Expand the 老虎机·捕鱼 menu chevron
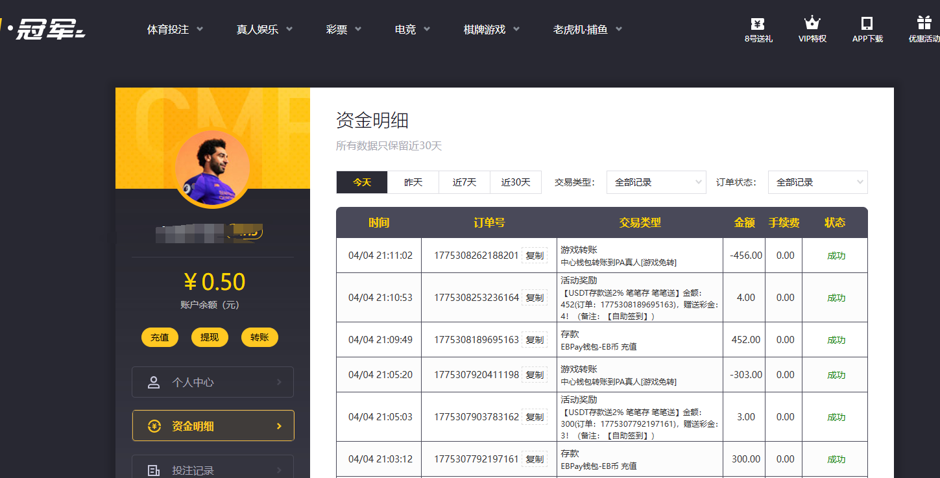Image resolution: width=940 pixels, height=478 pixels. click(618, 29)
